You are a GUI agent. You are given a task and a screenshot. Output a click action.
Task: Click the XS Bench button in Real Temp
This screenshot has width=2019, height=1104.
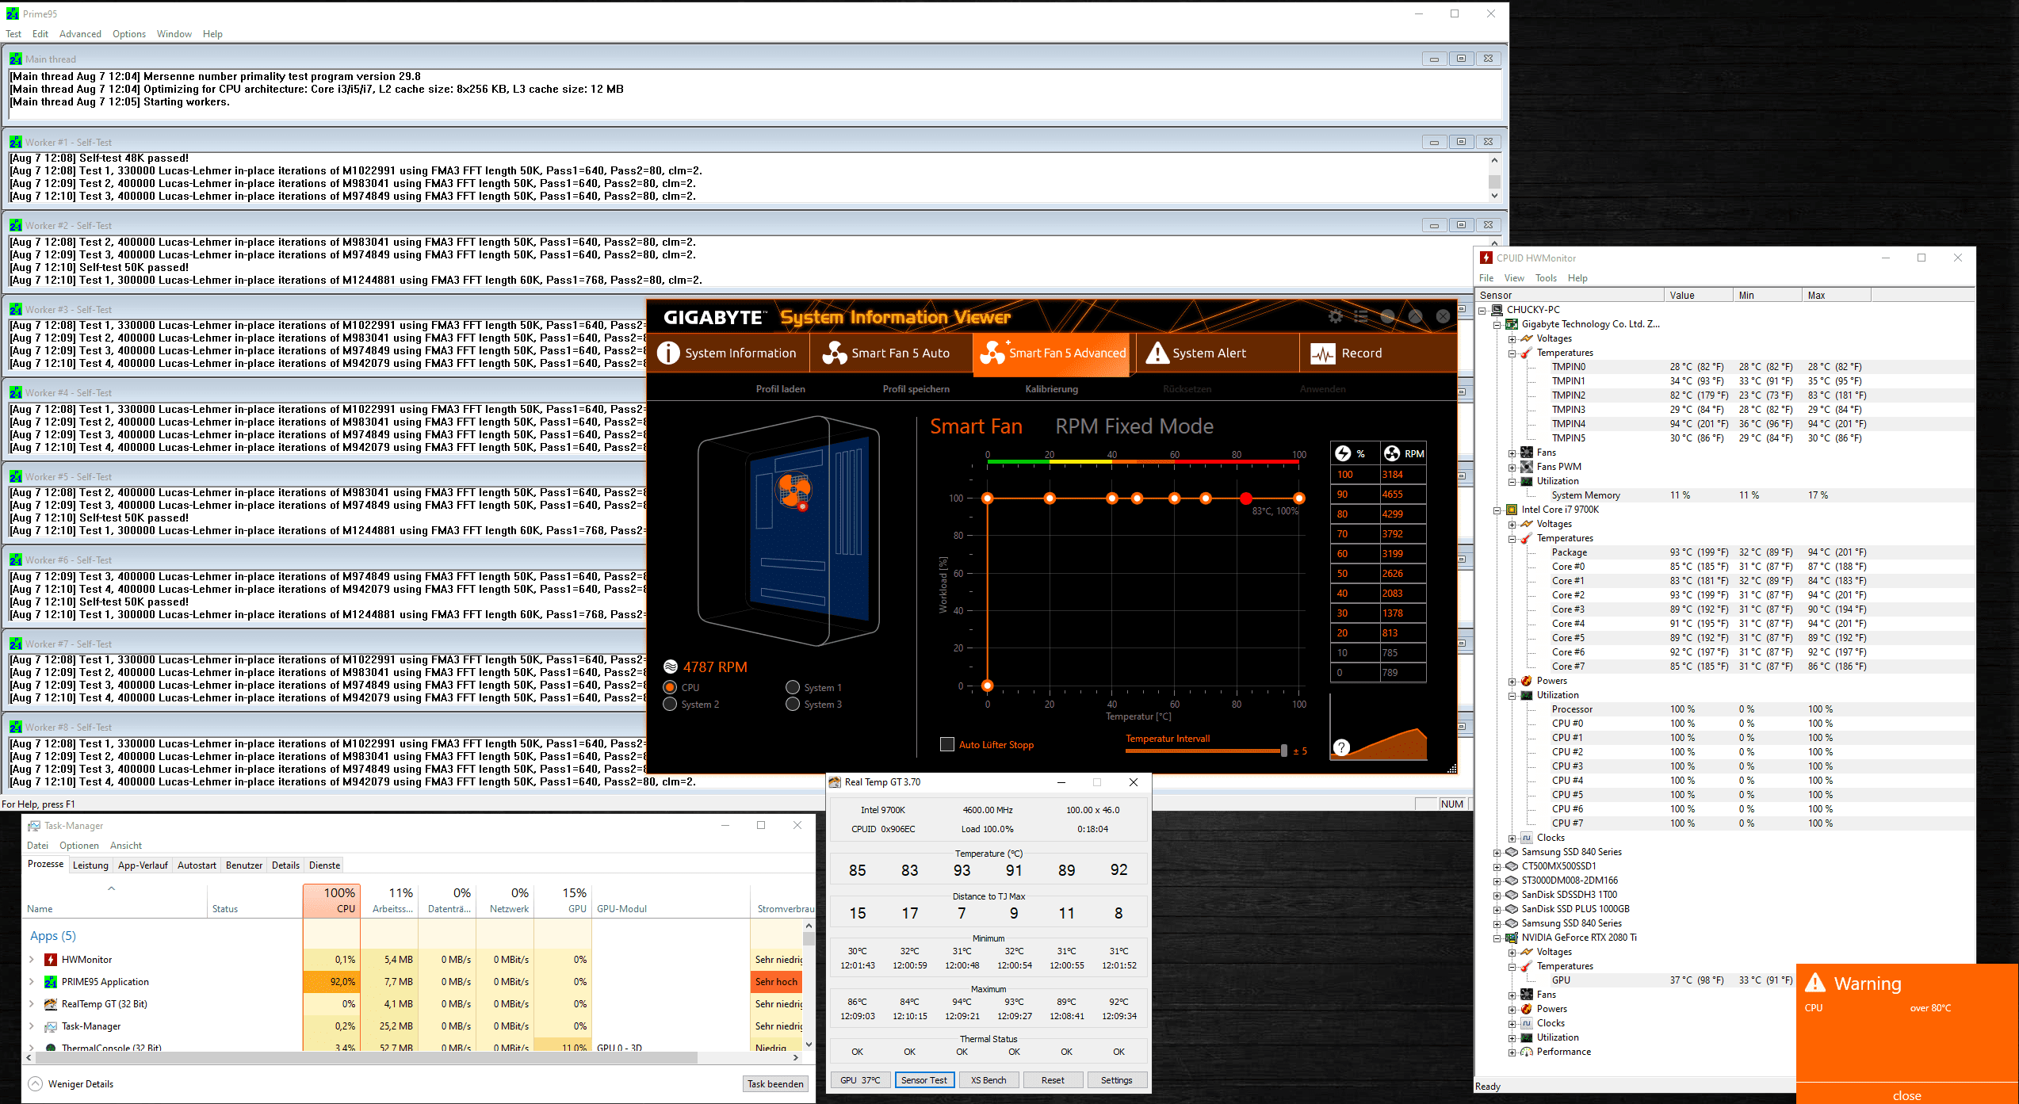(x=988, y=1080)
